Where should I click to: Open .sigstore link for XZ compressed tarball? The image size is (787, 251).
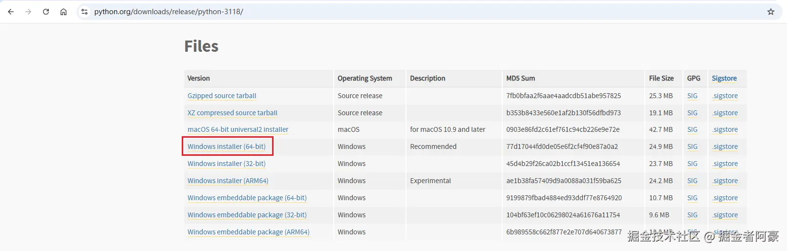pos(725,113)
